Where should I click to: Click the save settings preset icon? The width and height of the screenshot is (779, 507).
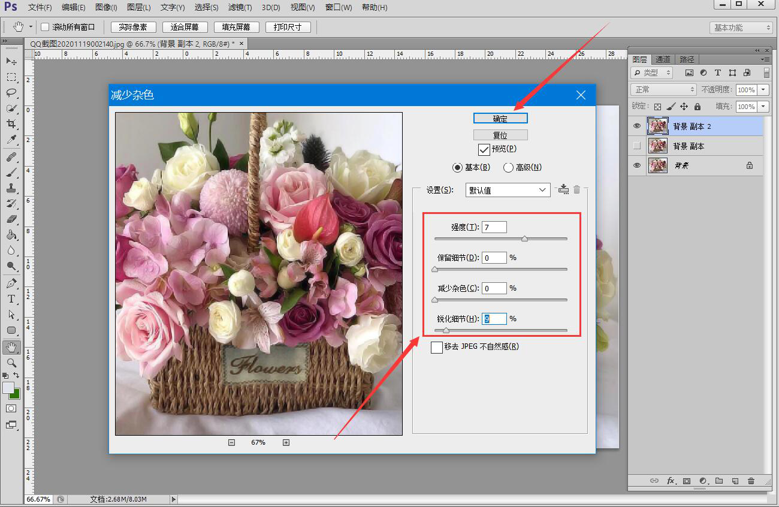pyautogui.click(x=563, y=189)
